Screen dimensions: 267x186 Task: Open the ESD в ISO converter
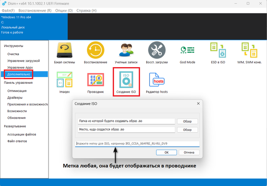click(218, 53)
